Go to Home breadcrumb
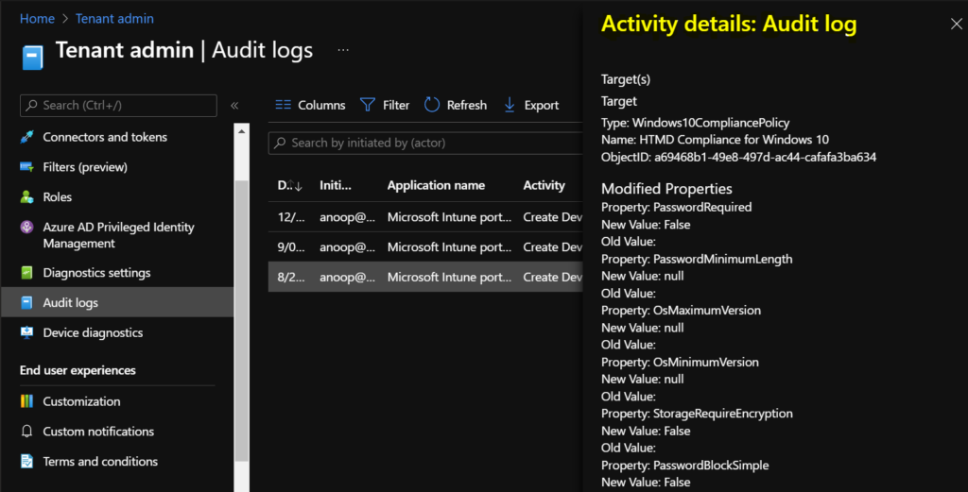 tap(37, 19)
